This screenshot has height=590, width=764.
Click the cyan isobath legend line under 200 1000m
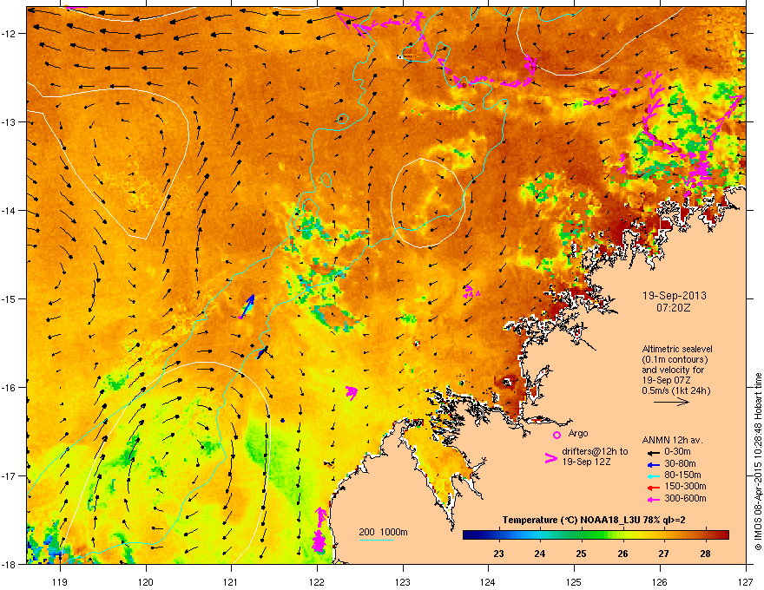click(x=376, y=540)
